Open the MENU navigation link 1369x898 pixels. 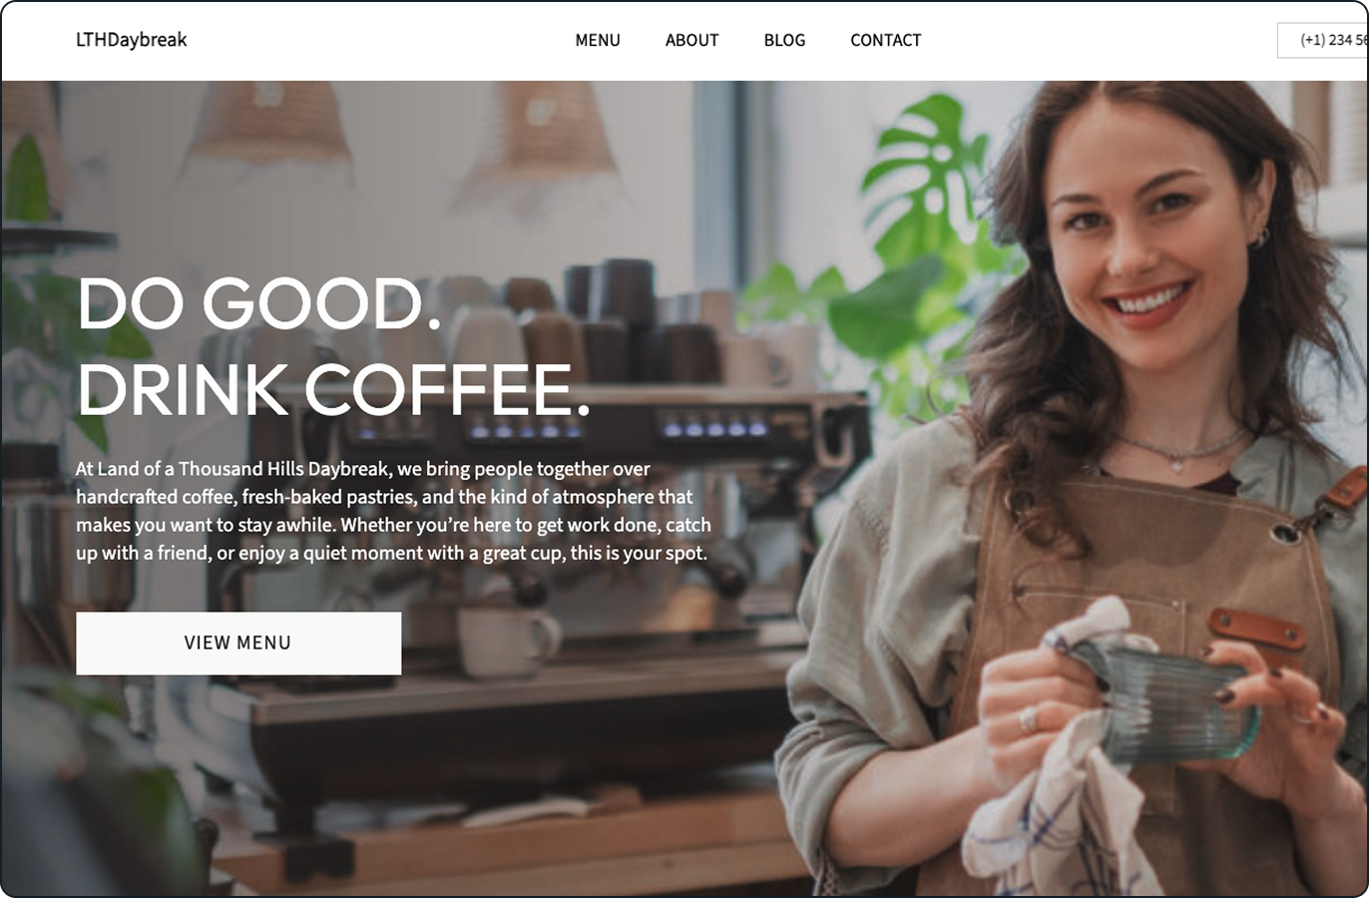click(598, 40)
